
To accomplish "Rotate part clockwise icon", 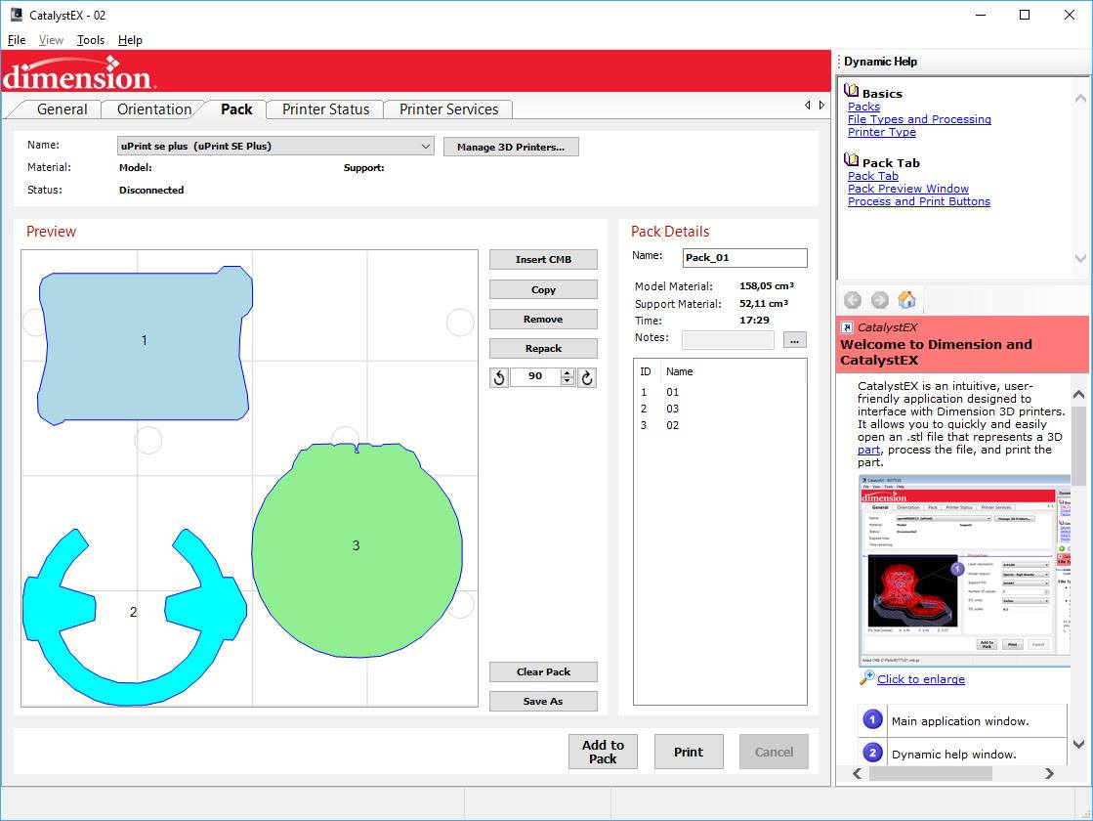I will pos(587,378).
